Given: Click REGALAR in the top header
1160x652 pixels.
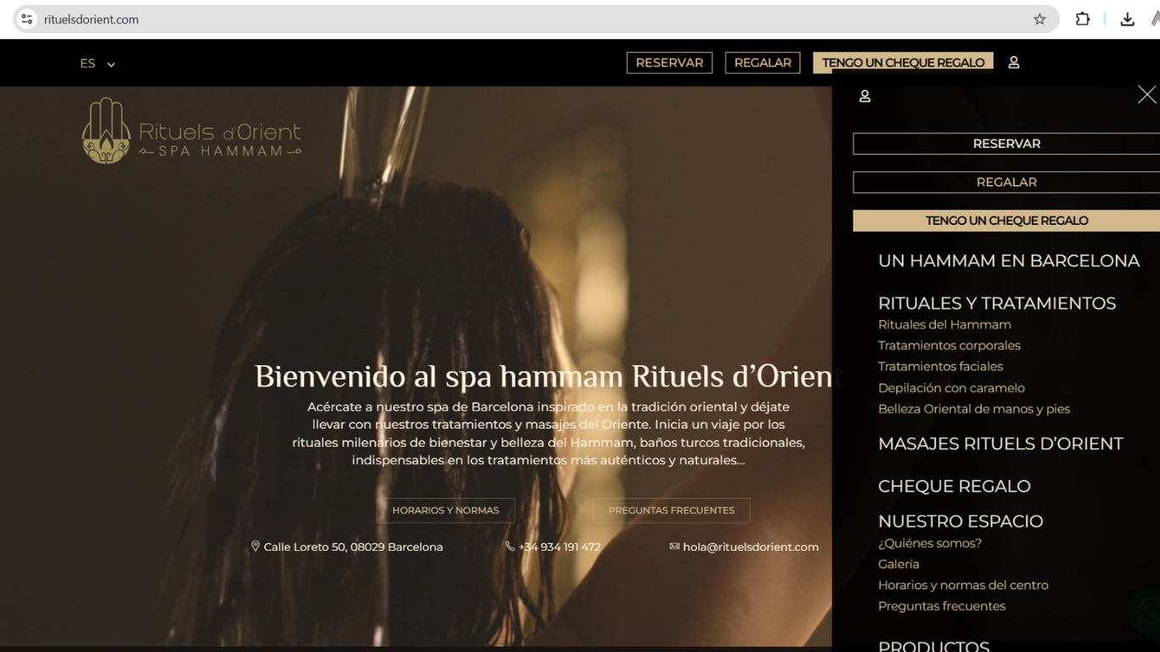Looking at the screenshot, I should point(763,63).
